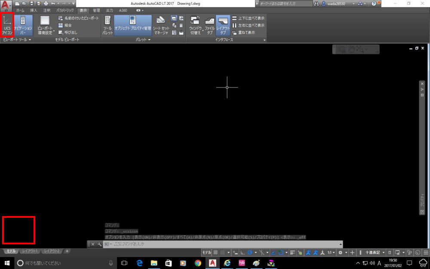Expand the ビューポート ツール panel dropdown
Screen dimensions: 430x269
[17, 40]
